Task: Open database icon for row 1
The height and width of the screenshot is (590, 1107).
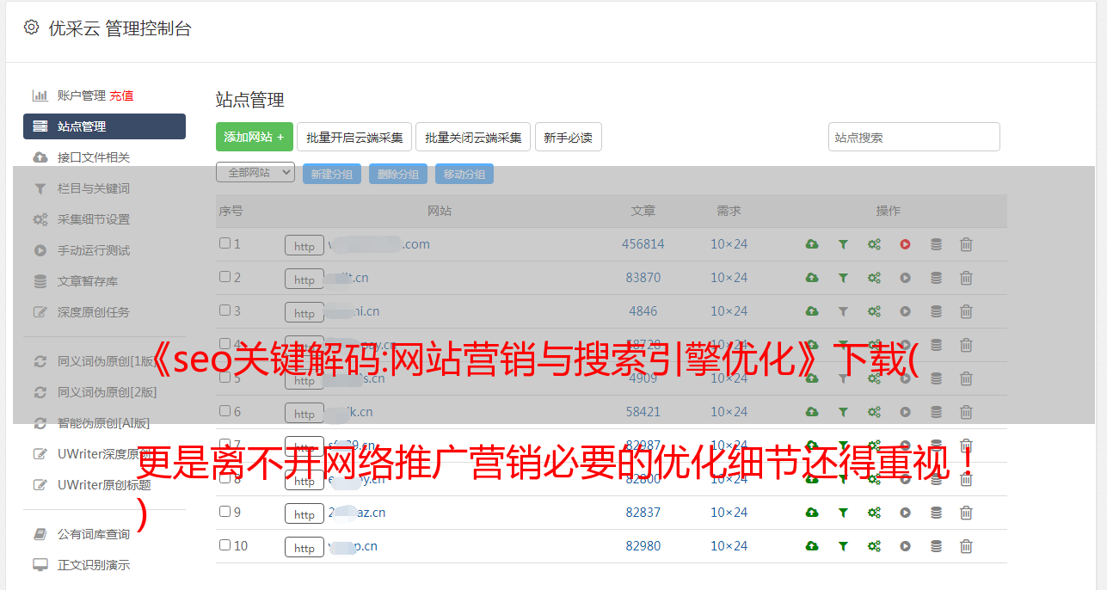Action: point(936,244)
